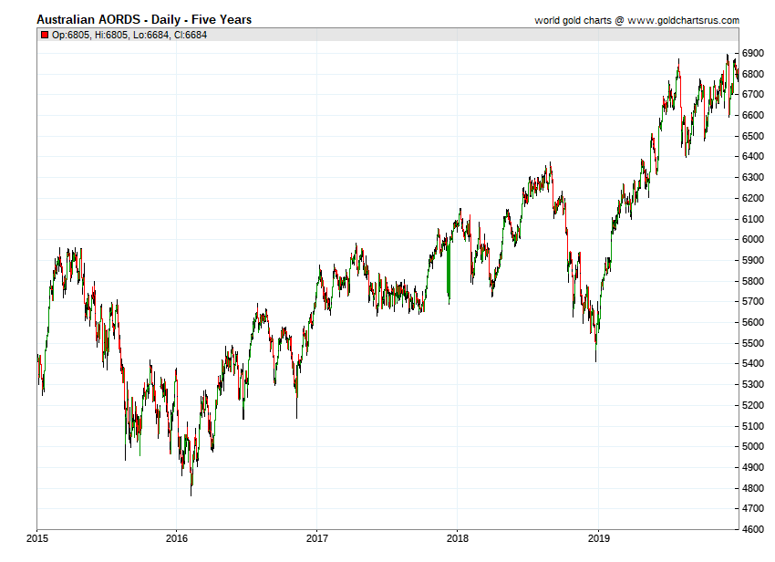Click the 2019 x-axis label
The width and height of the screenshot is (775, 562).
pos(598,539)
